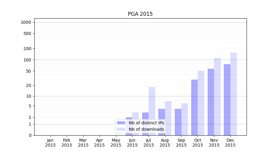
Task: Click the 100 y-axis tick label
Action: coord(27,60)
